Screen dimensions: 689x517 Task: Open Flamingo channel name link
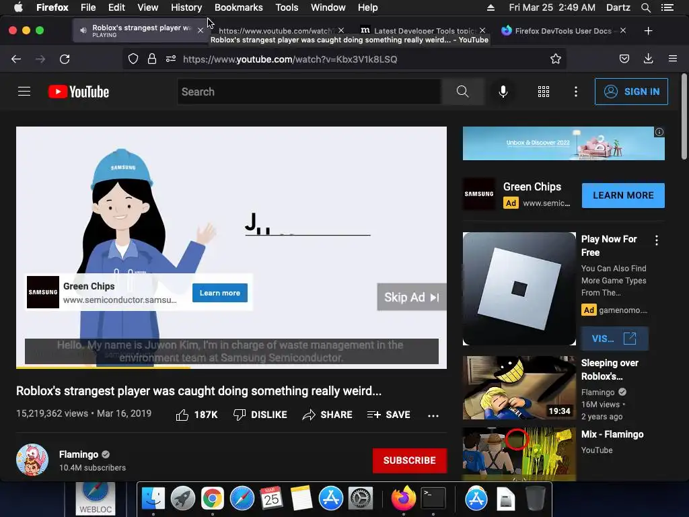(x=79, y=454)
